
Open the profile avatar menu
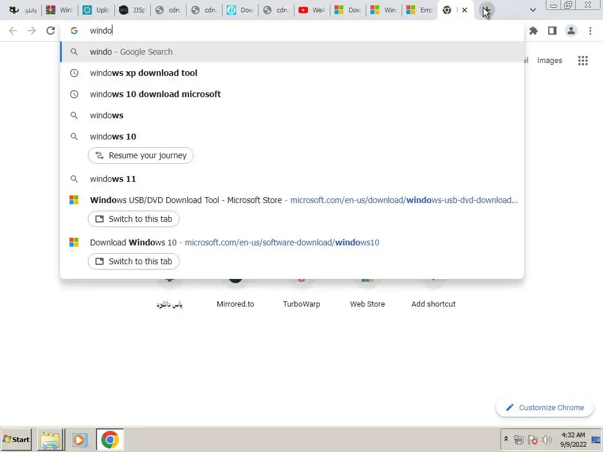coord(571,31)
